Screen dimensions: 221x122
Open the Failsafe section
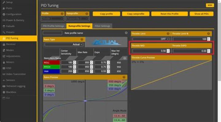click(x=10, y=26)
